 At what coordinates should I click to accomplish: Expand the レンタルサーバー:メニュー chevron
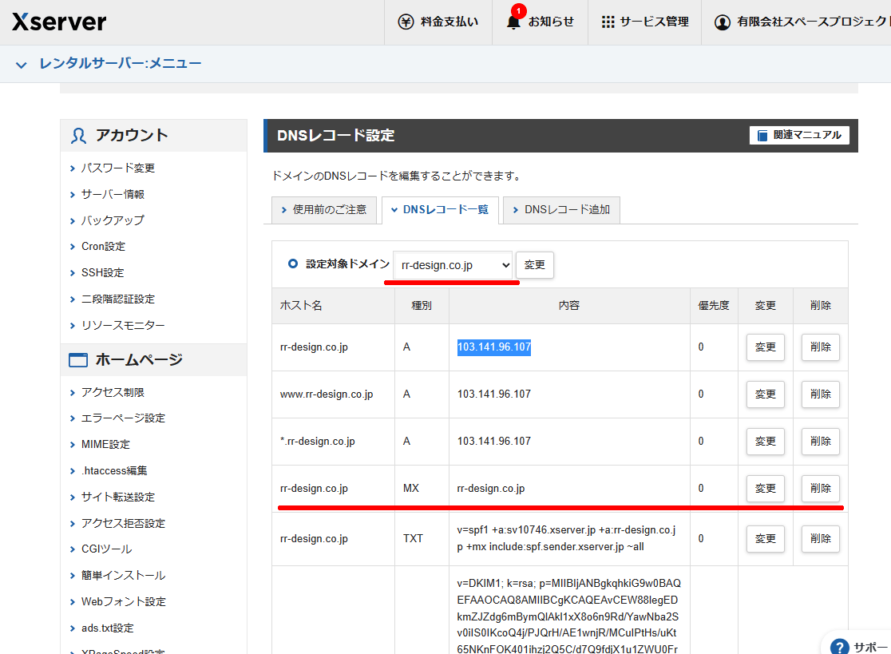pos(22,64)
